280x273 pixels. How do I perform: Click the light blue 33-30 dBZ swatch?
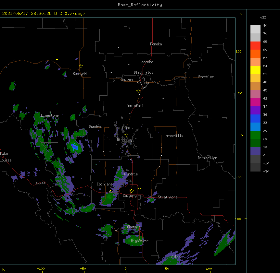255,127
